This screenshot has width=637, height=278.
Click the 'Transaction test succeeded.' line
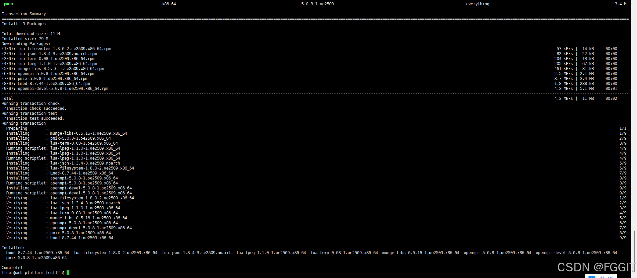pos(33,118)
